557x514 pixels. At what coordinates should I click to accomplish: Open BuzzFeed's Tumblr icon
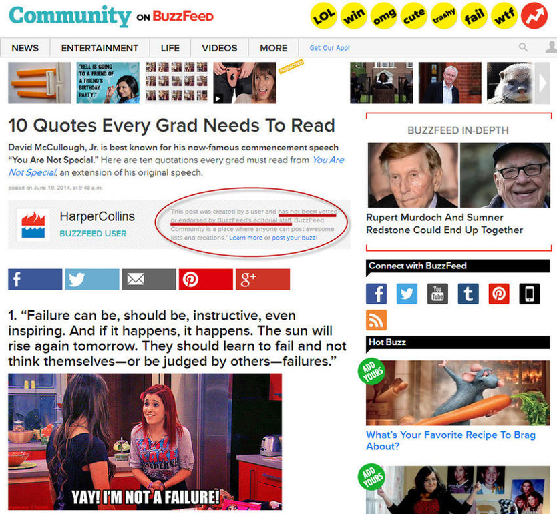click(468, 294)
